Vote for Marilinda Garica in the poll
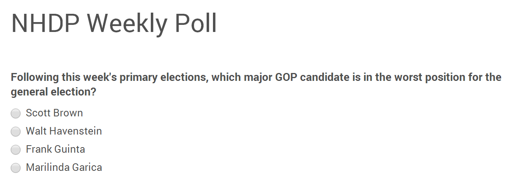513x187 pixels. coord(16,168)
